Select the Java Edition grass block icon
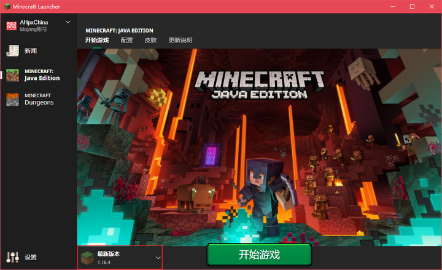This screenshot has height=270, width=442. click(12, 75)
